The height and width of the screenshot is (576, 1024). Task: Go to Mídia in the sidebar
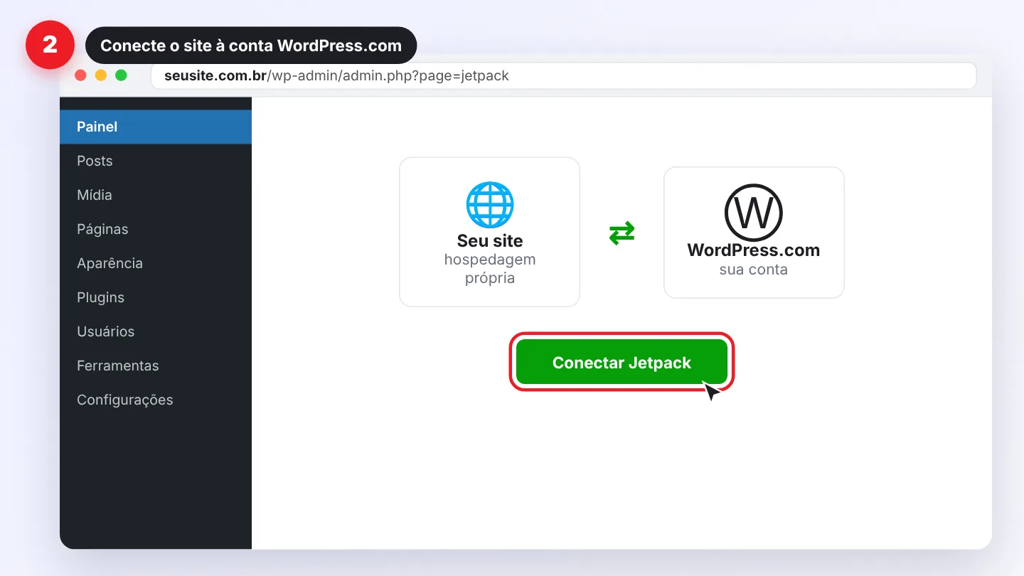[156, 195]
